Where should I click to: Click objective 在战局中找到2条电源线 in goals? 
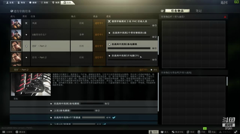coord(84,103)
